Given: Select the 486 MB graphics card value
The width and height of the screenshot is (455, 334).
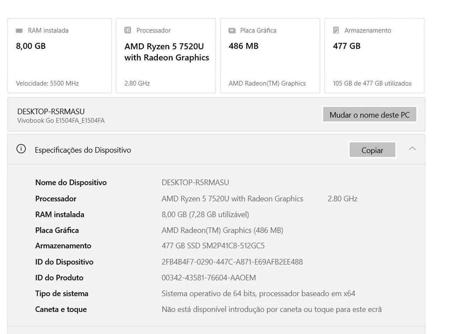Looking at the screenshot, I should 243,46.
